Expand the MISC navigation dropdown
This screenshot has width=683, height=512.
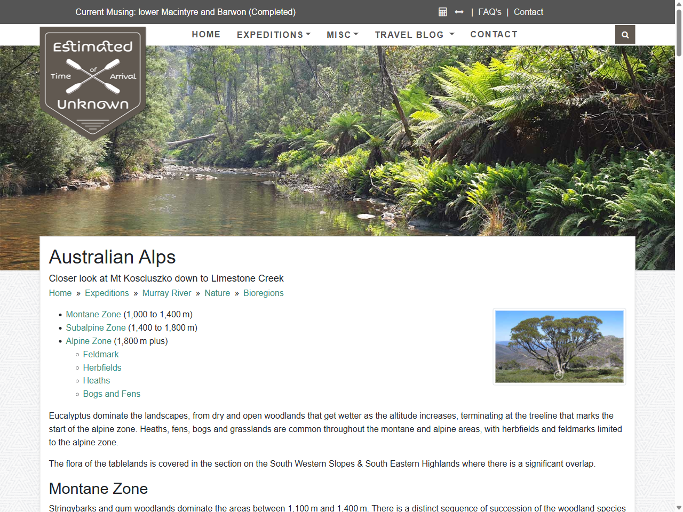342,34
